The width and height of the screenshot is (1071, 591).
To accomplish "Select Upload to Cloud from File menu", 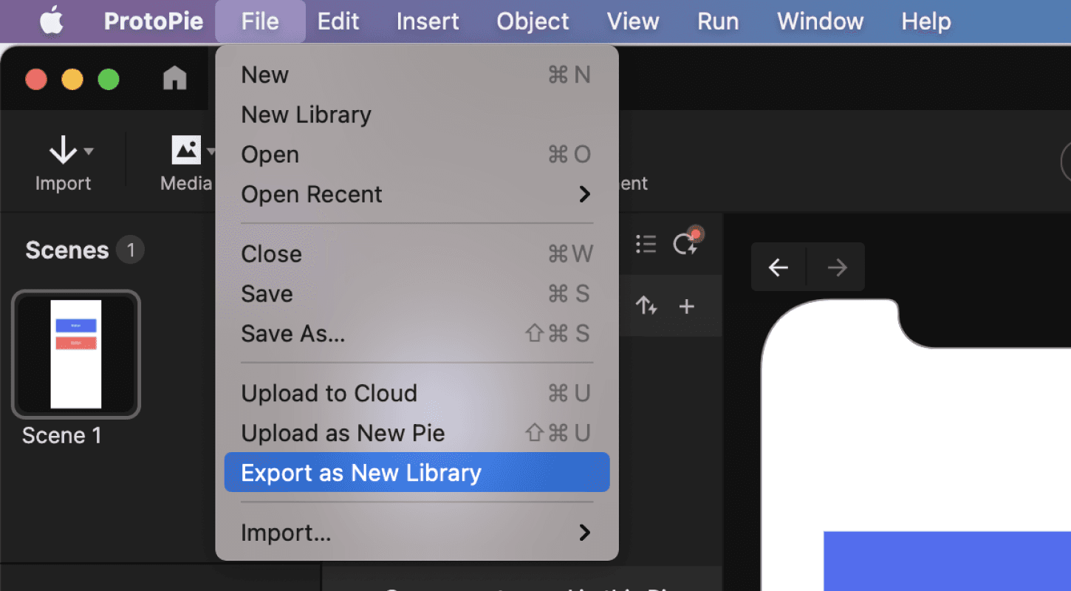I will coord(329,392).
